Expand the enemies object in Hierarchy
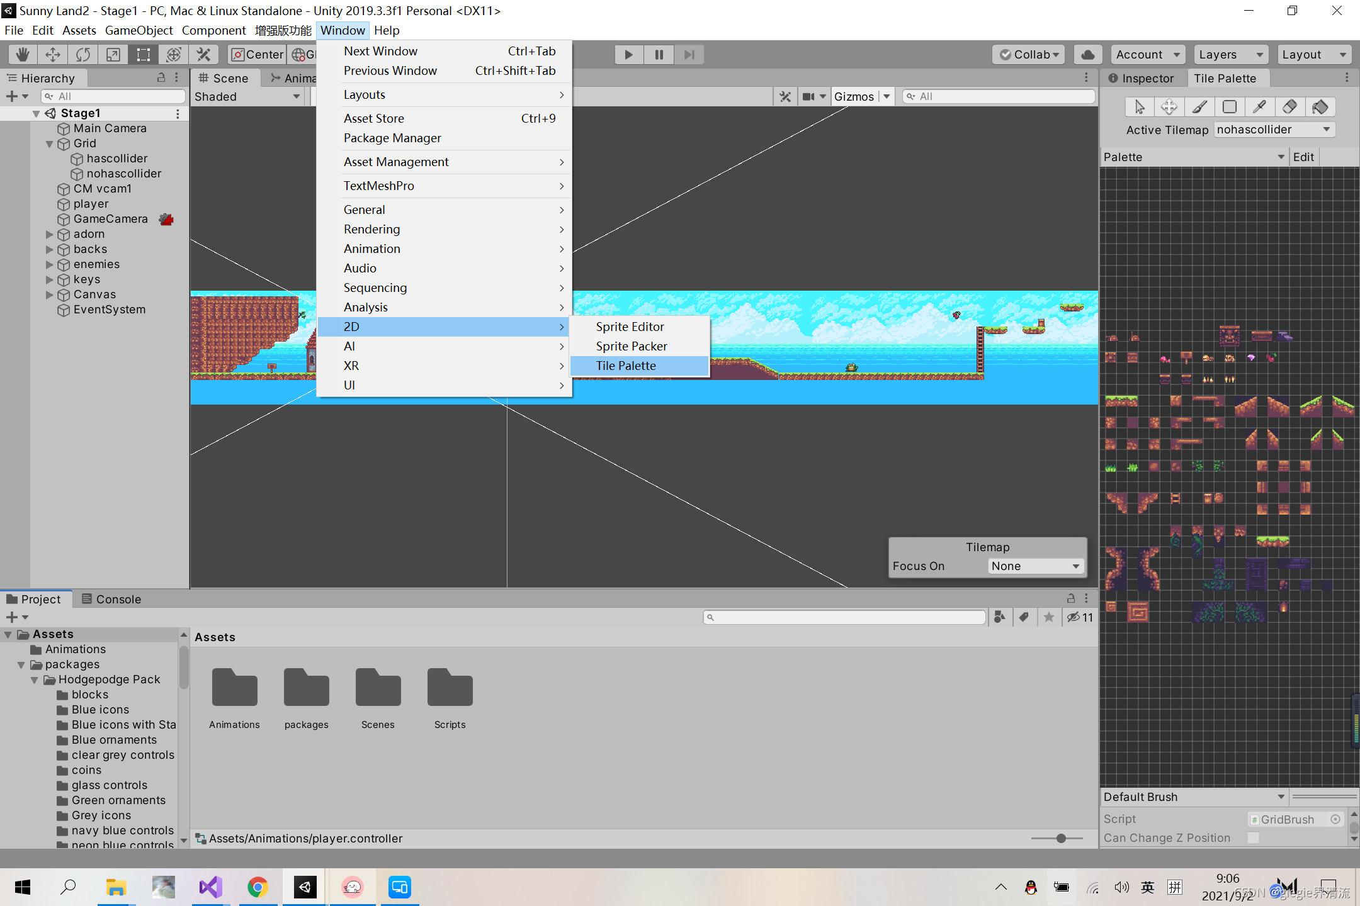Viewport: 1360px width, 906px height. point(50,264)
